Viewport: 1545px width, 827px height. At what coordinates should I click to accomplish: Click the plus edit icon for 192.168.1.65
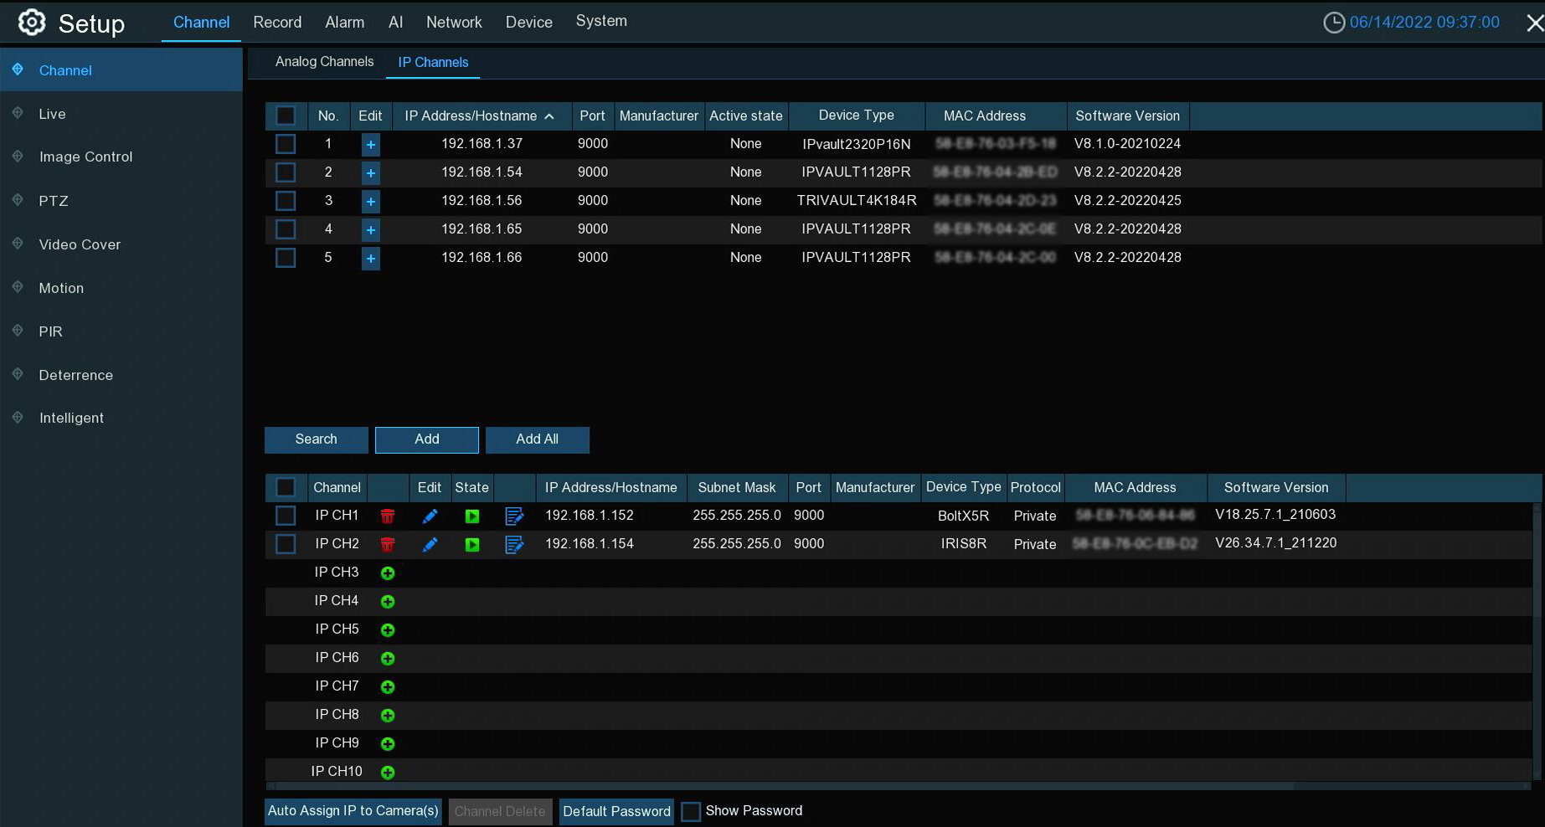click(x=370, y=230)
